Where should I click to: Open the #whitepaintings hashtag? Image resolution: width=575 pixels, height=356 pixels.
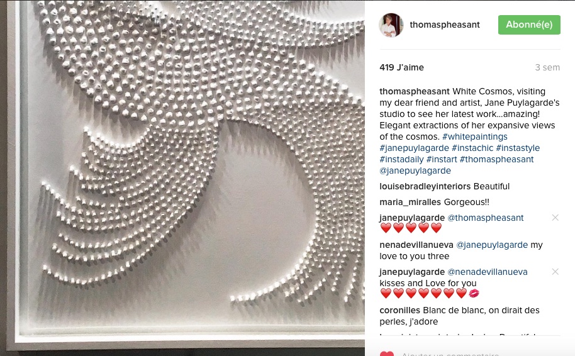[475, 136]
